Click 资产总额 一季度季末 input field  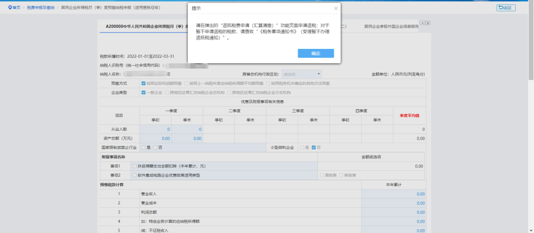tap(188, 139)
